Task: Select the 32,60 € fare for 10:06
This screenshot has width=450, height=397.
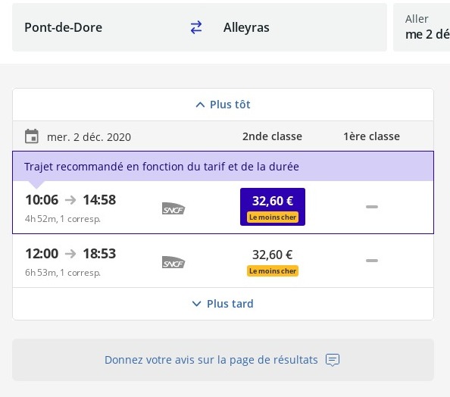Action: pyautogui.click(x=273, y=207)
